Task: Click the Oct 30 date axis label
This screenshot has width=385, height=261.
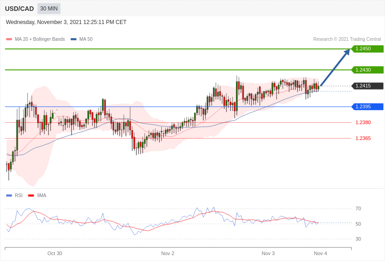Action: (x=55, y=253)
